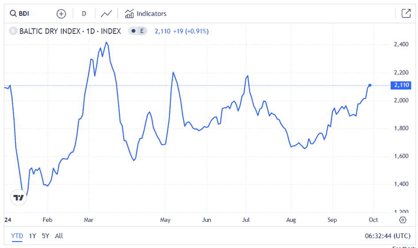Screen dimensions: 418x248
Task: Click the Aug time axis label
Action: (x=291, y=220)
